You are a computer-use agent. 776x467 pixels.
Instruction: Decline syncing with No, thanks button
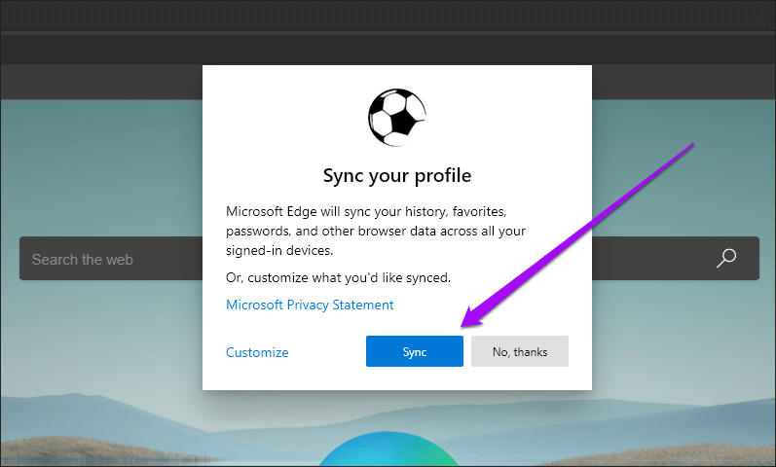pos(520,351)
